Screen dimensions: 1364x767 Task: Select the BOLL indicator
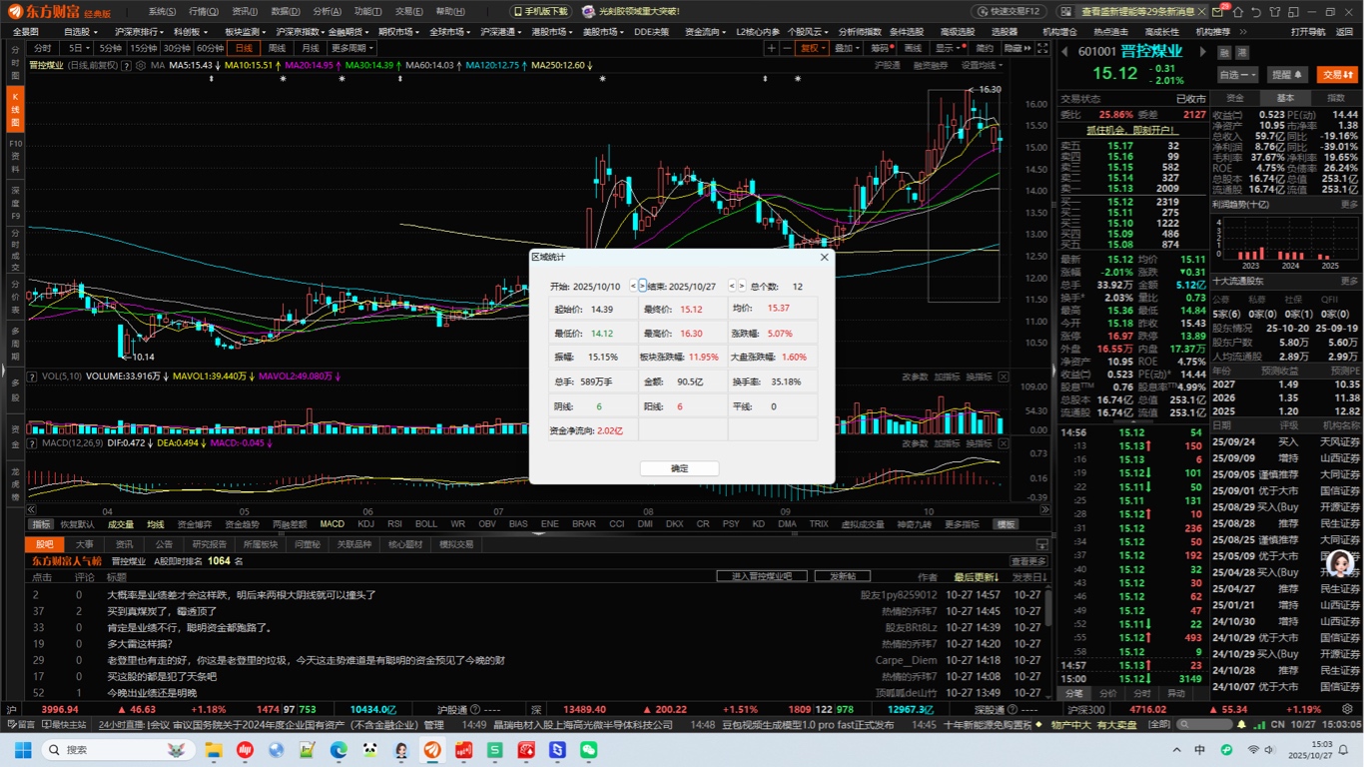(426, 524)
